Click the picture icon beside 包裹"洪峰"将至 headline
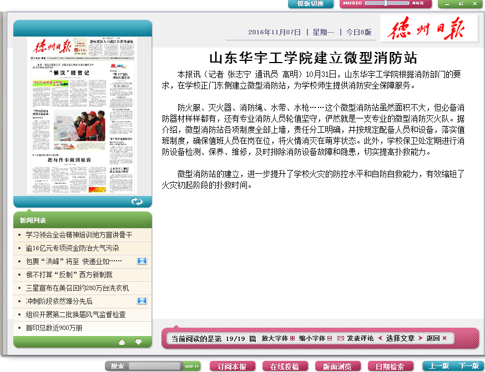This screenshot has width=485, height=372. pyautogui.click(x=142, y=261)
